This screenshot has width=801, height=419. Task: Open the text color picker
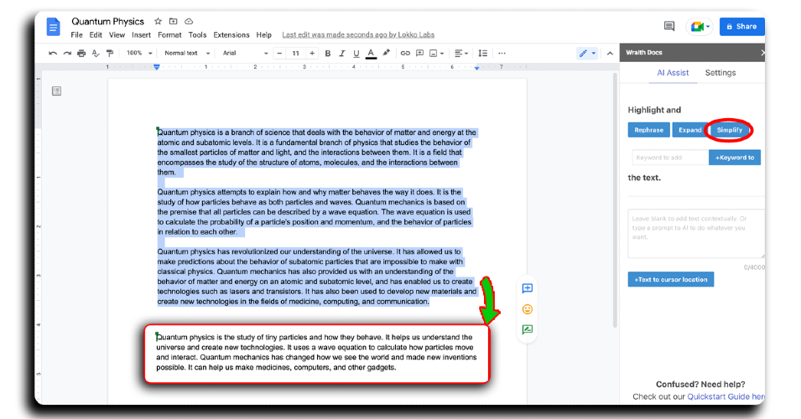pyautogui.click(x=372, y=53)
